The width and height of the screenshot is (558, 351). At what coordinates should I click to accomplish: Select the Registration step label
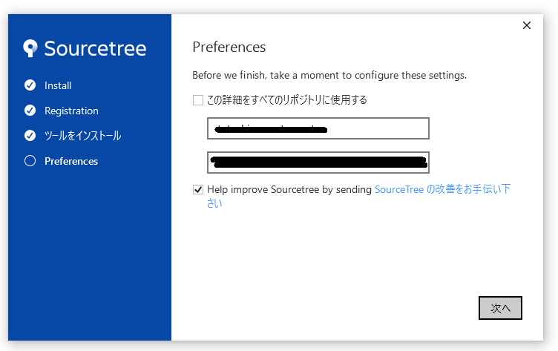(x=71, y=111)
